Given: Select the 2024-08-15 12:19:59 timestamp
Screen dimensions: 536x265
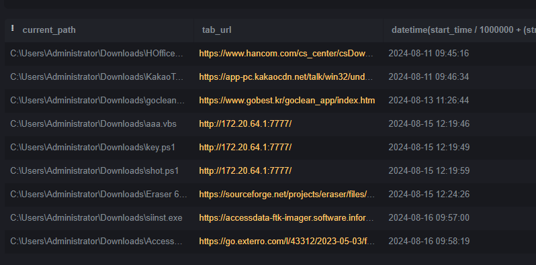Looking at the screenshot, I should 429,171.
